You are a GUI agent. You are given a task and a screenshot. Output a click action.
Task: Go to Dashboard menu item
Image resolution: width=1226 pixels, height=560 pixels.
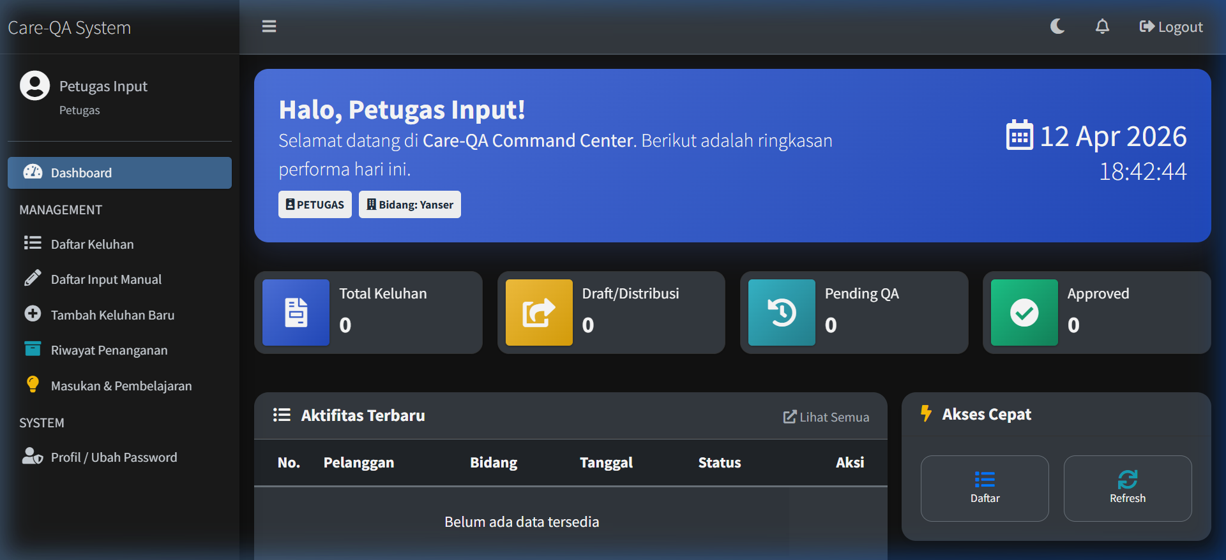coord(119,173)
